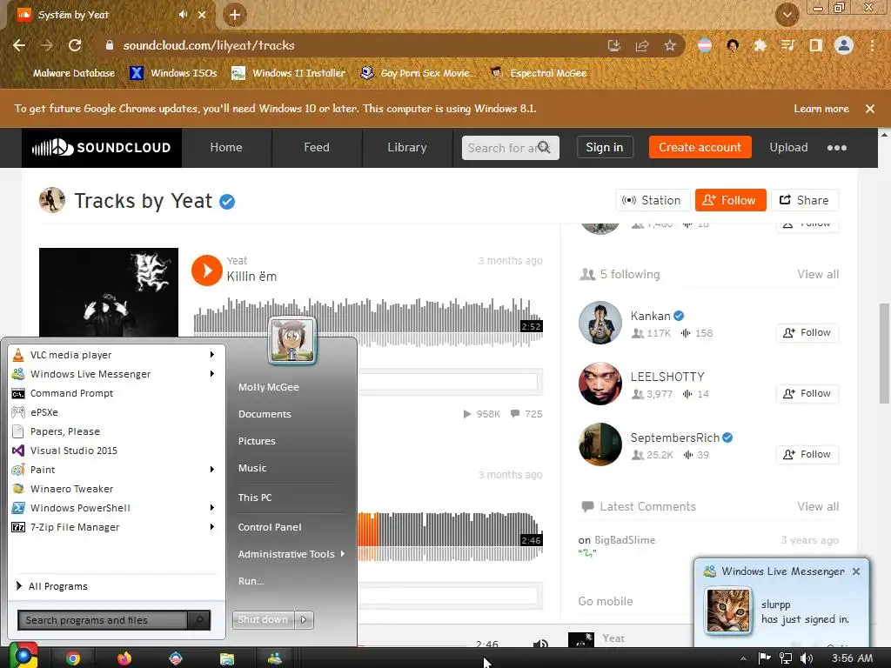Screen dimensions: 891x668
Task: Open Windows ISOs bookmark
Action: (173, 73)
